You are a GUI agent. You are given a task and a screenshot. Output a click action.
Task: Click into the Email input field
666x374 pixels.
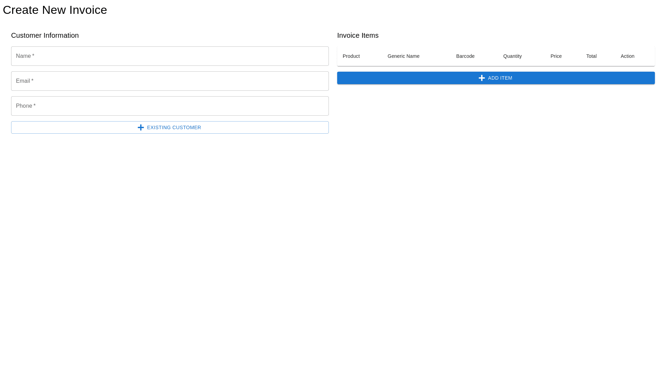pos(170,81)
